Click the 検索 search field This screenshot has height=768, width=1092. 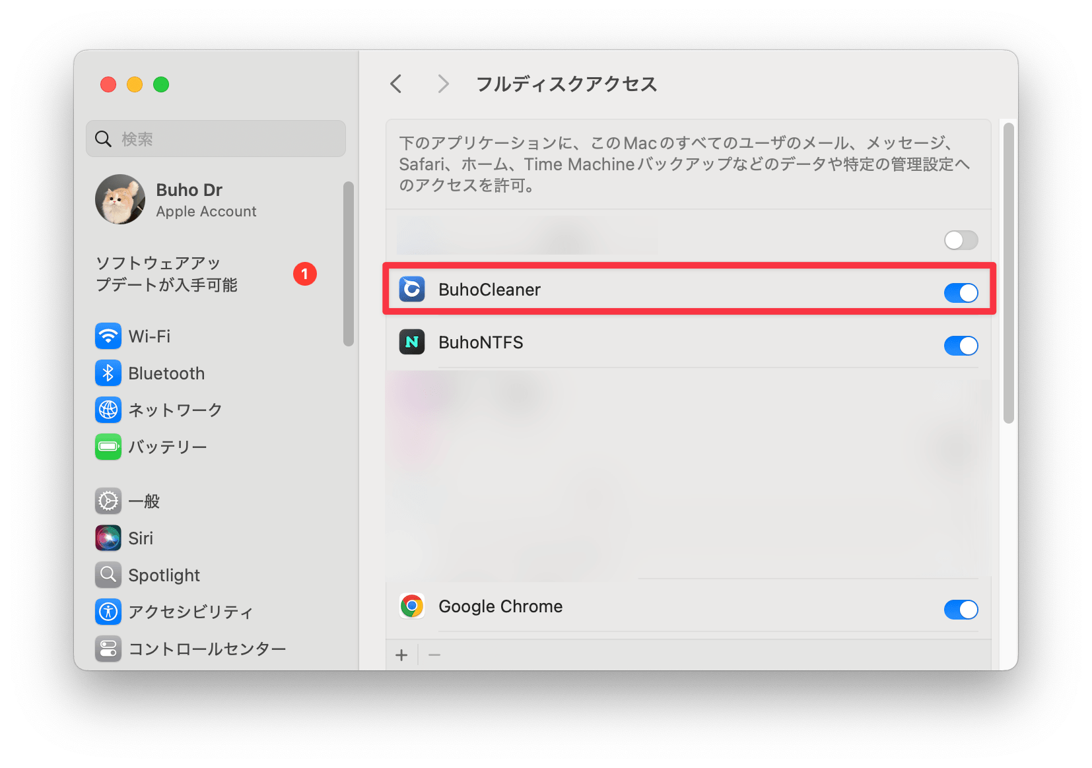click(x=216, y=139)
